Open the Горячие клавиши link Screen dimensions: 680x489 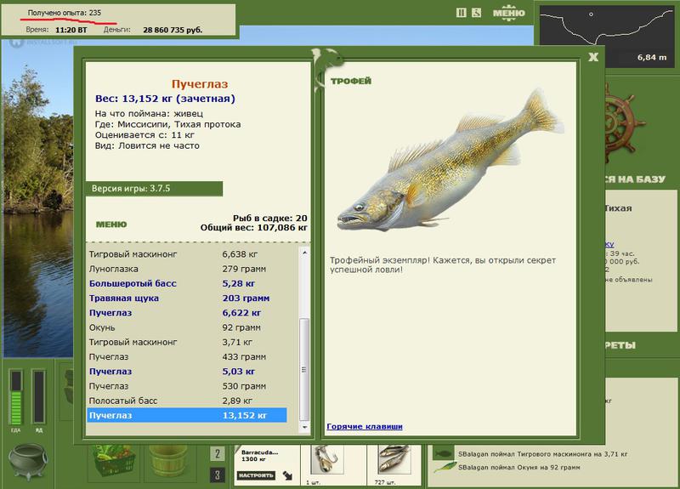365,426
